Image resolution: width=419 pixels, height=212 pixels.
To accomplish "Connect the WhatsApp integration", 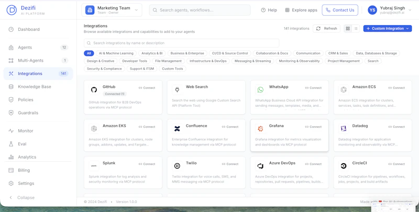I will 313,88.
